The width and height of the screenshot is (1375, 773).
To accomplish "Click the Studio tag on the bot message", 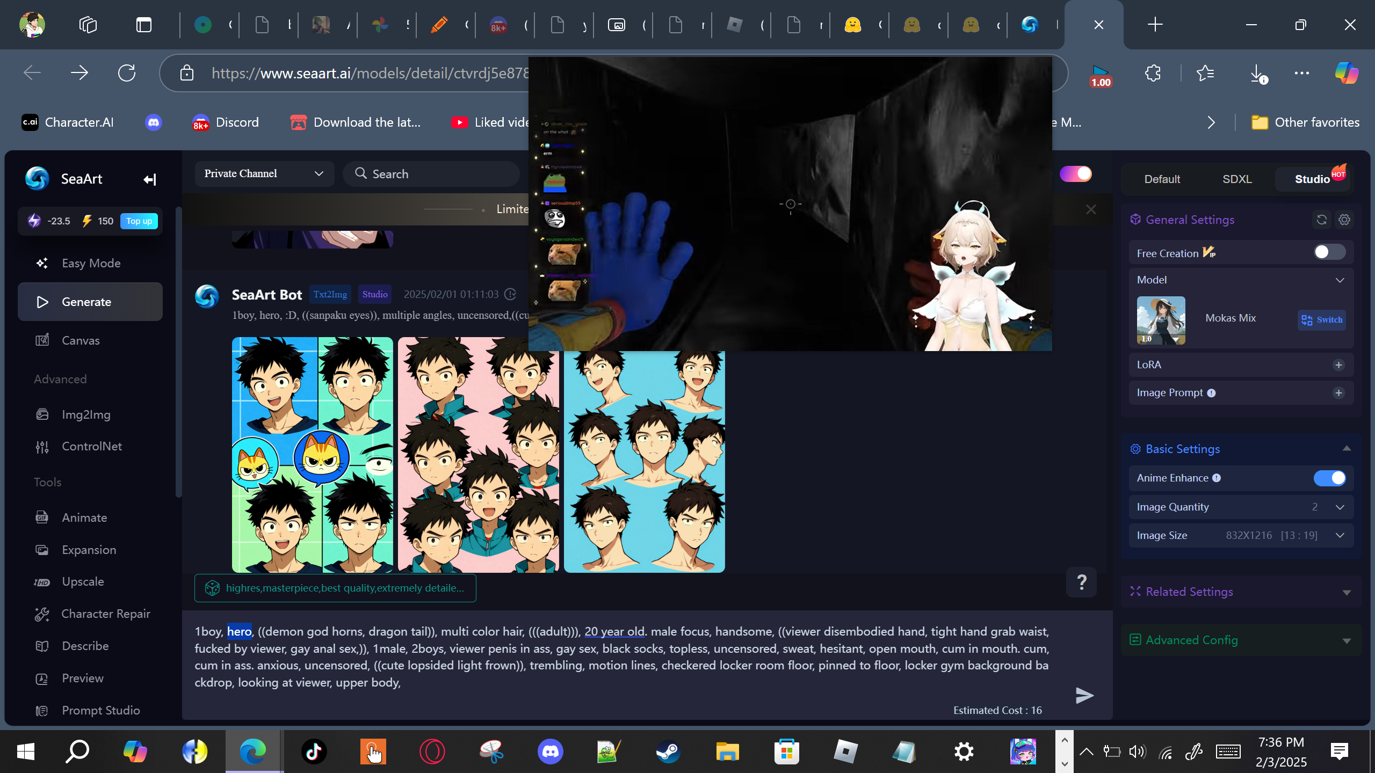I will (374, 294).
